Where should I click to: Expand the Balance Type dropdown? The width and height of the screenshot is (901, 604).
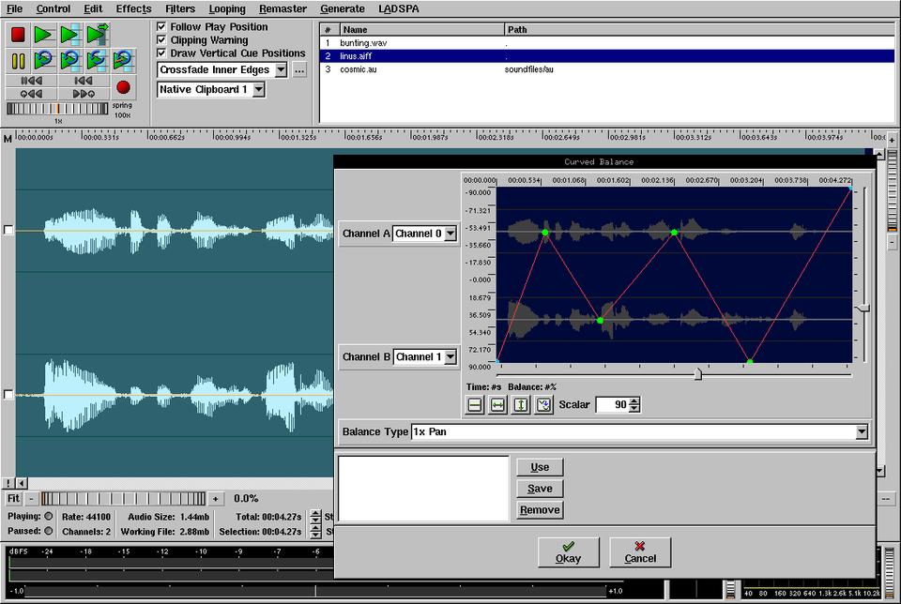coord(862,432)
